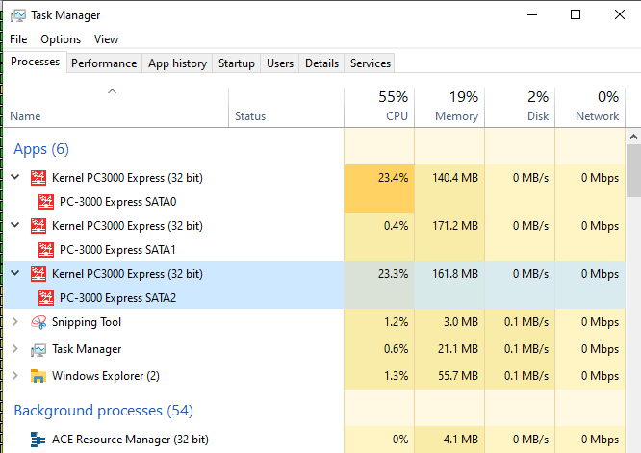Expand the Task Manager process group
Screen dimensions: 641x453
tap(15, 349)
